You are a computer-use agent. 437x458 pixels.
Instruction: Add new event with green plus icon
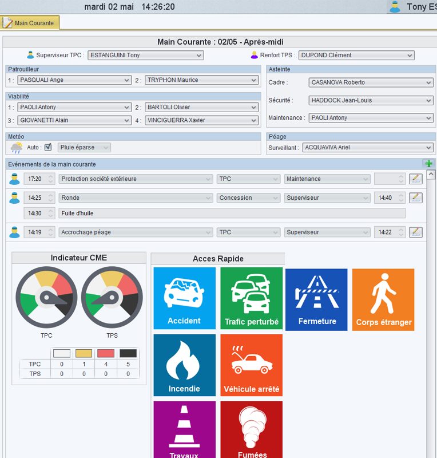point(428,164)
